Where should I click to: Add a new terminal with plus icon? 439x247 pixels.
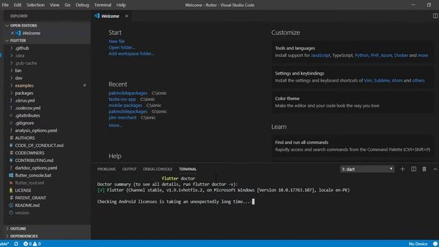click(403, 169)
